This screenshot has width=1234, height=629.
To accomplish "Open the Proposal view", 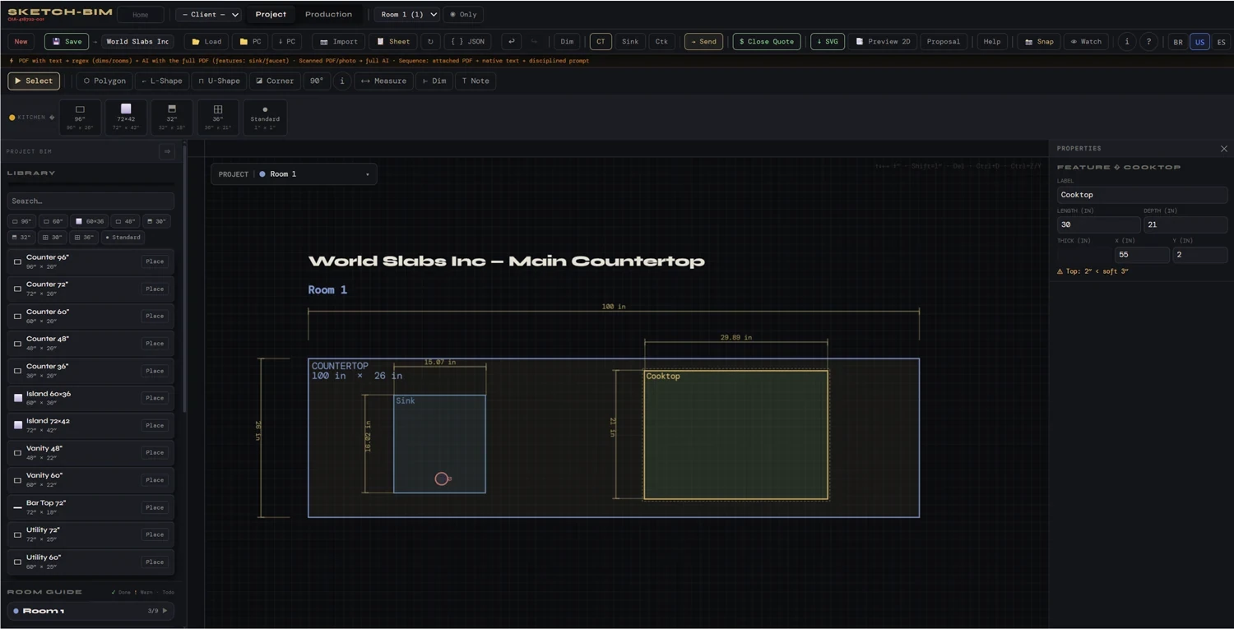I will pos(943,41).
